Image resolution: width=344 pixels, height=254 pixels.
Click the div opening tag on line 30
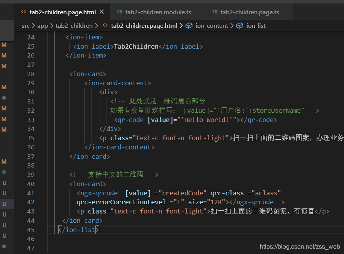108,92
